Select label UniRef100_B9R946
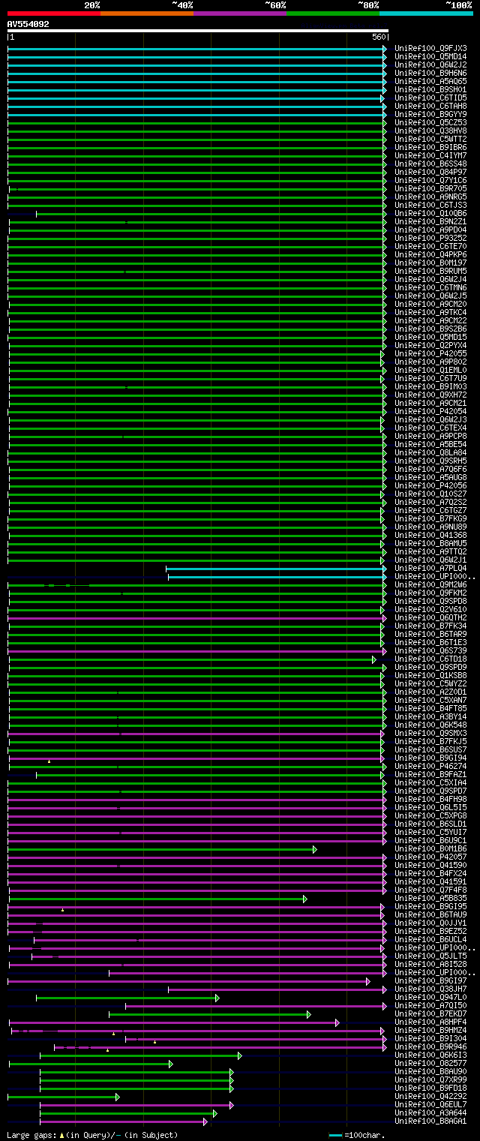This screenshot has height=1141, width=480. point(430,1046)
